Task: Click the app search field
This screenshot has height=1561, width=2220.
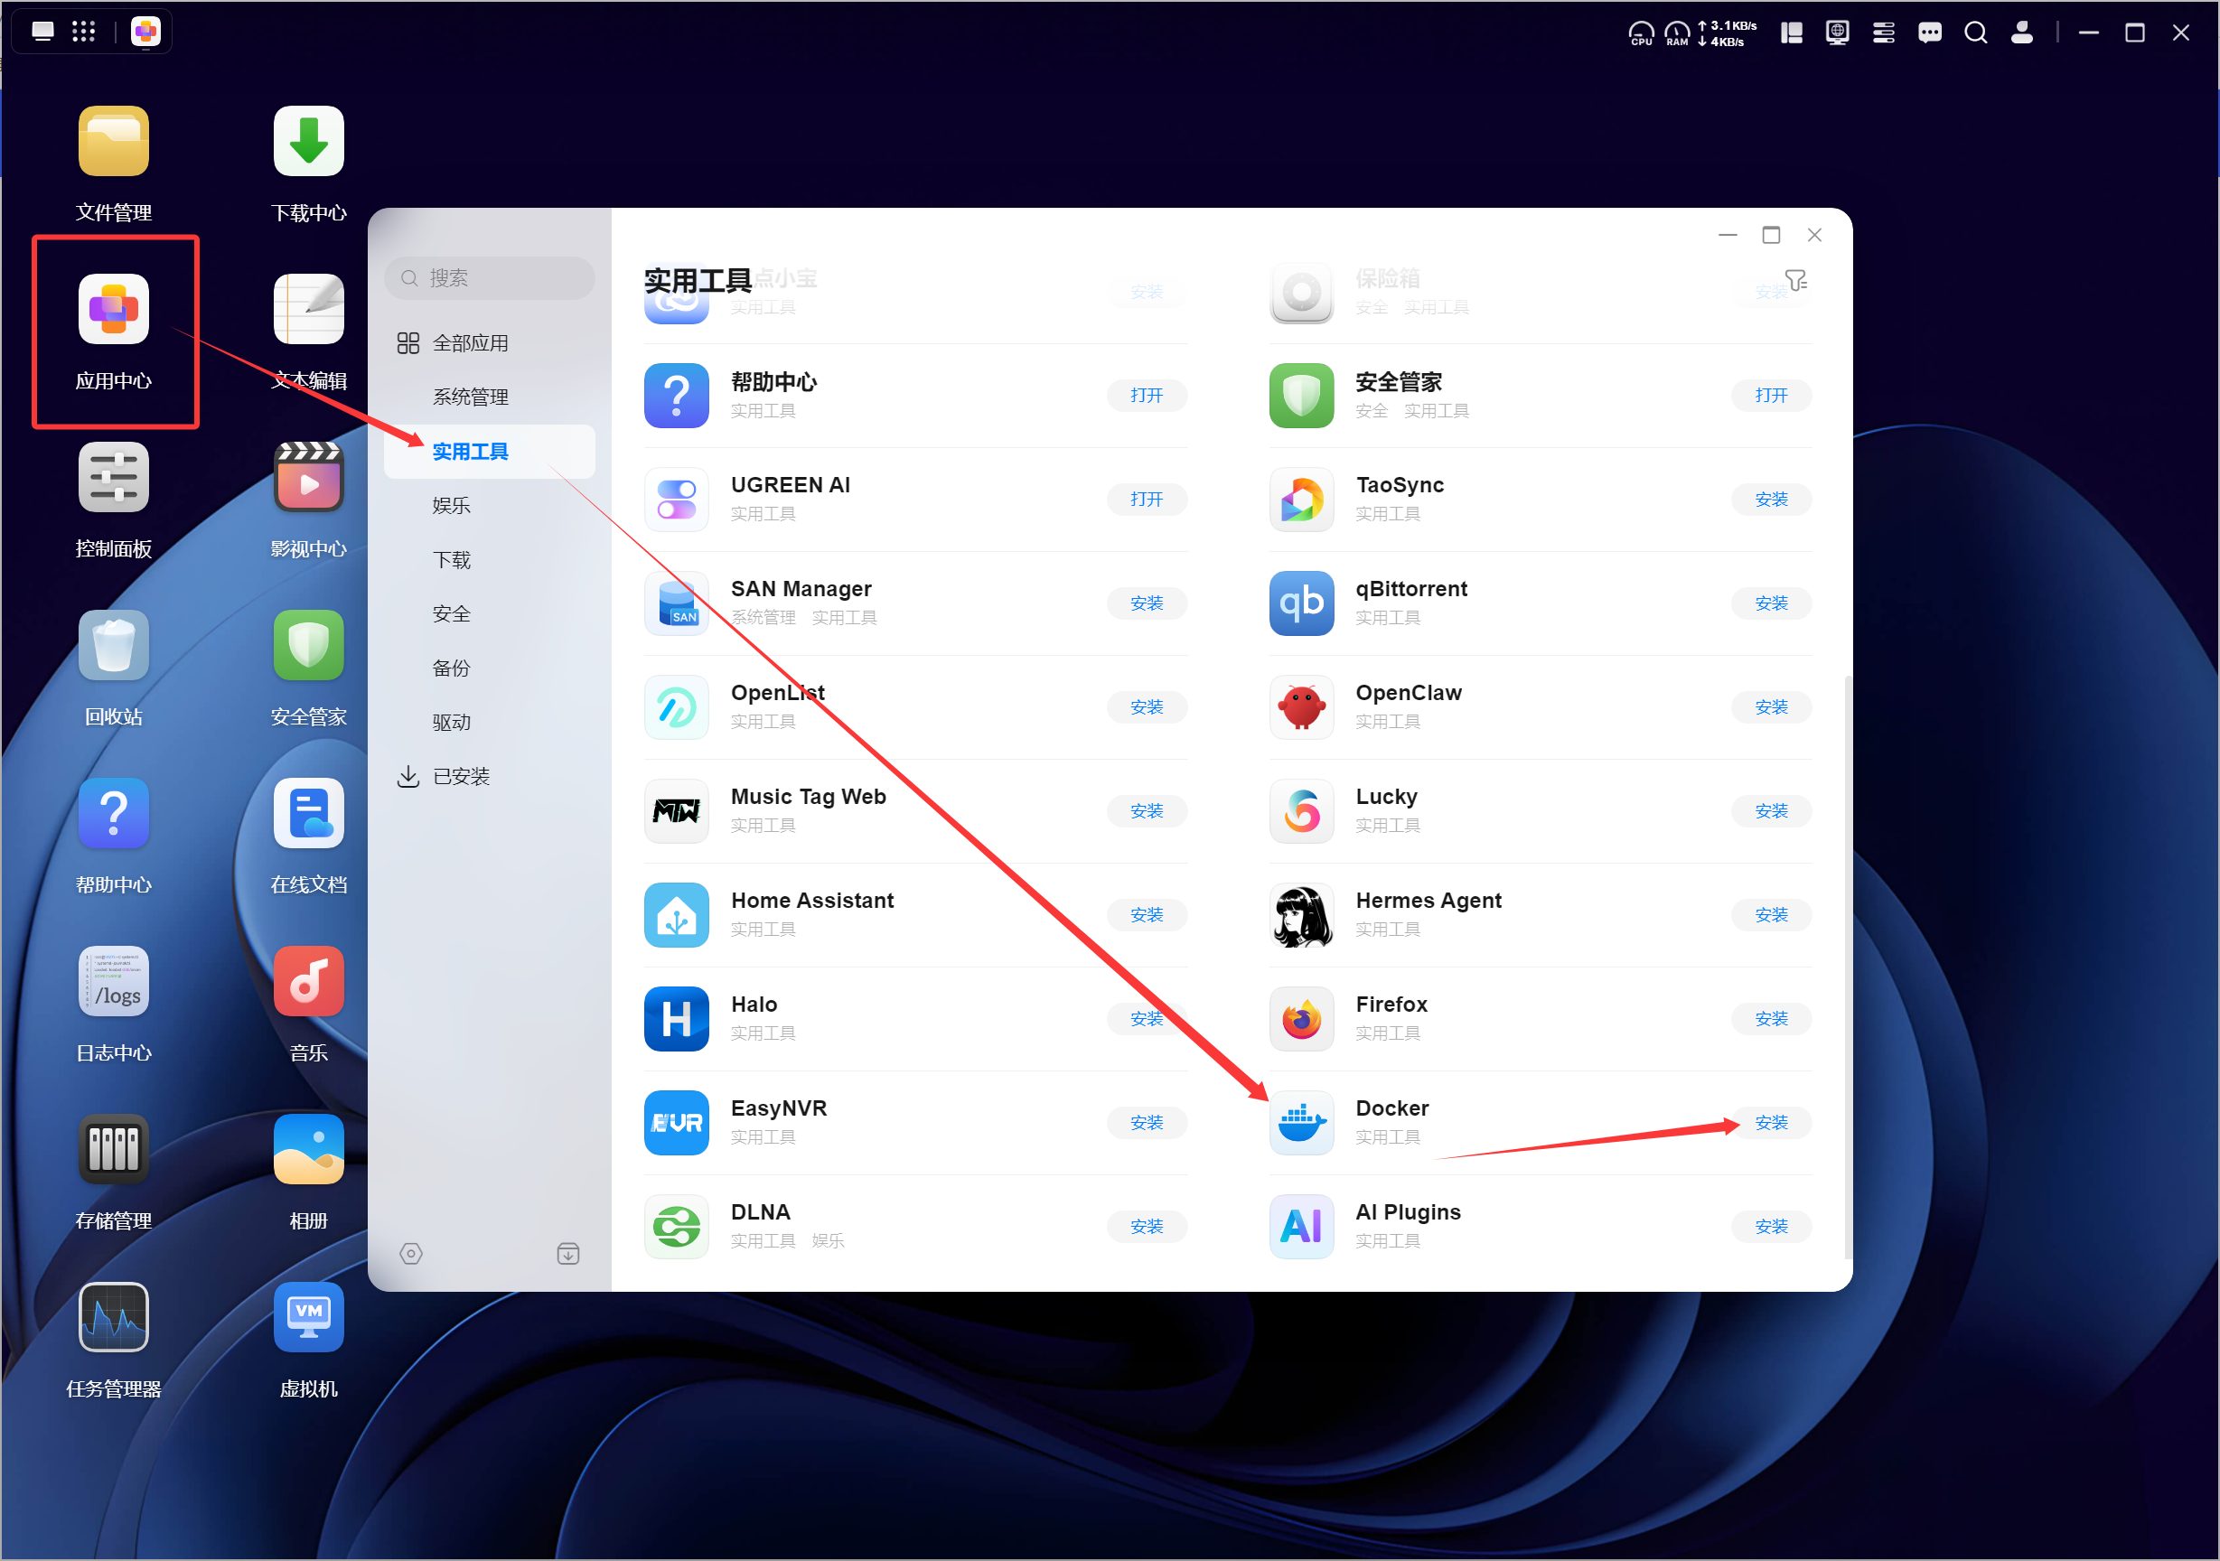Action: click(x=489, y=278)
